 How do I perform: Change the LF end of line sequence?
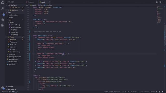128,92
